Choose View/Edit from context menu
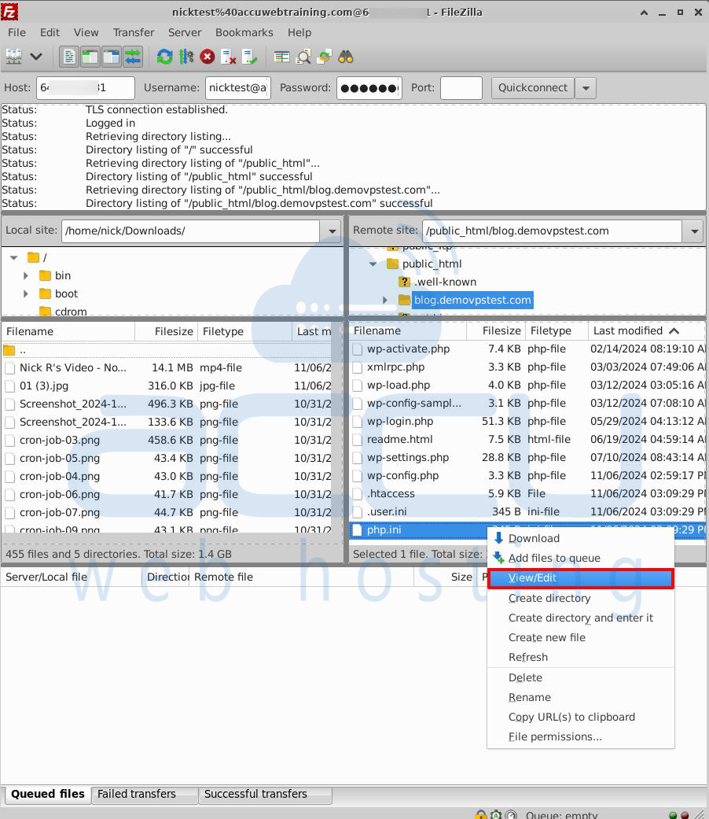This screenshot has height=819, width=709. pyautogui.click(x=581, y=578)
